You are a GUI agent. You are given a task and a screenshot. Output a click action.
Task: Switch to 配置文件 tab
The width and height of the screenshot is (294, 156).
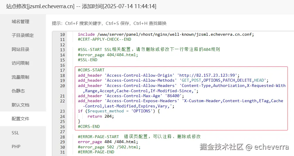(x=20, y=119)
